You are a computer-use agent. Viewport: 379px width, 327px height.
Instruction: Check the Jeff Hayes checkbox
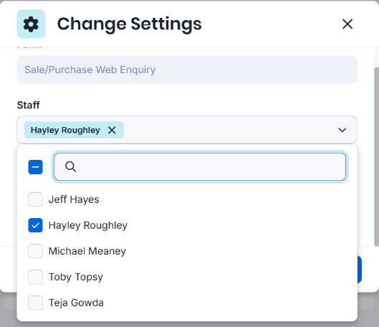pyautogui.click(x=35, y=199)
